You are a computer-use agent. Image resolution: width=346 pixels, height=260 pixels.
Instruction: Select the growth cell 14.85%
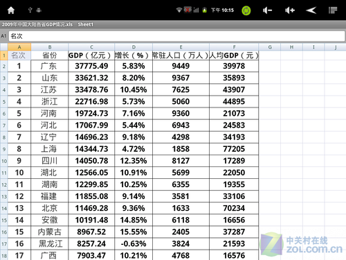[134, 220]
